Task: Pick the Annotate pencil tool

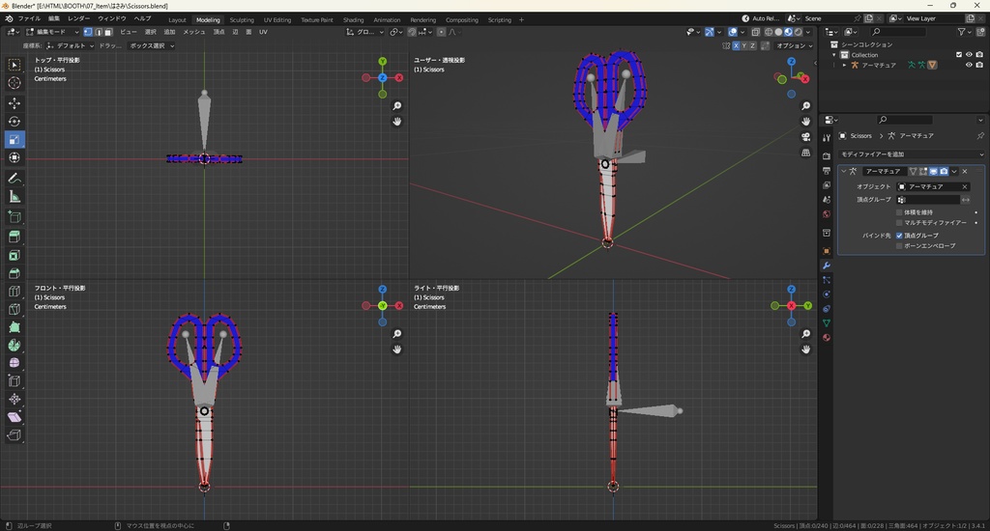Action: tap(15, 179)
